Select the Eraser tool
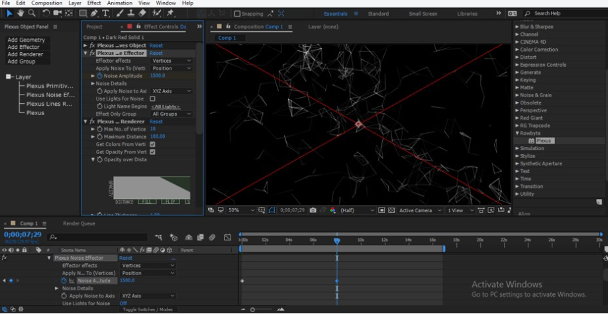The width and height of the screenshot is (608, 314). 142,13
